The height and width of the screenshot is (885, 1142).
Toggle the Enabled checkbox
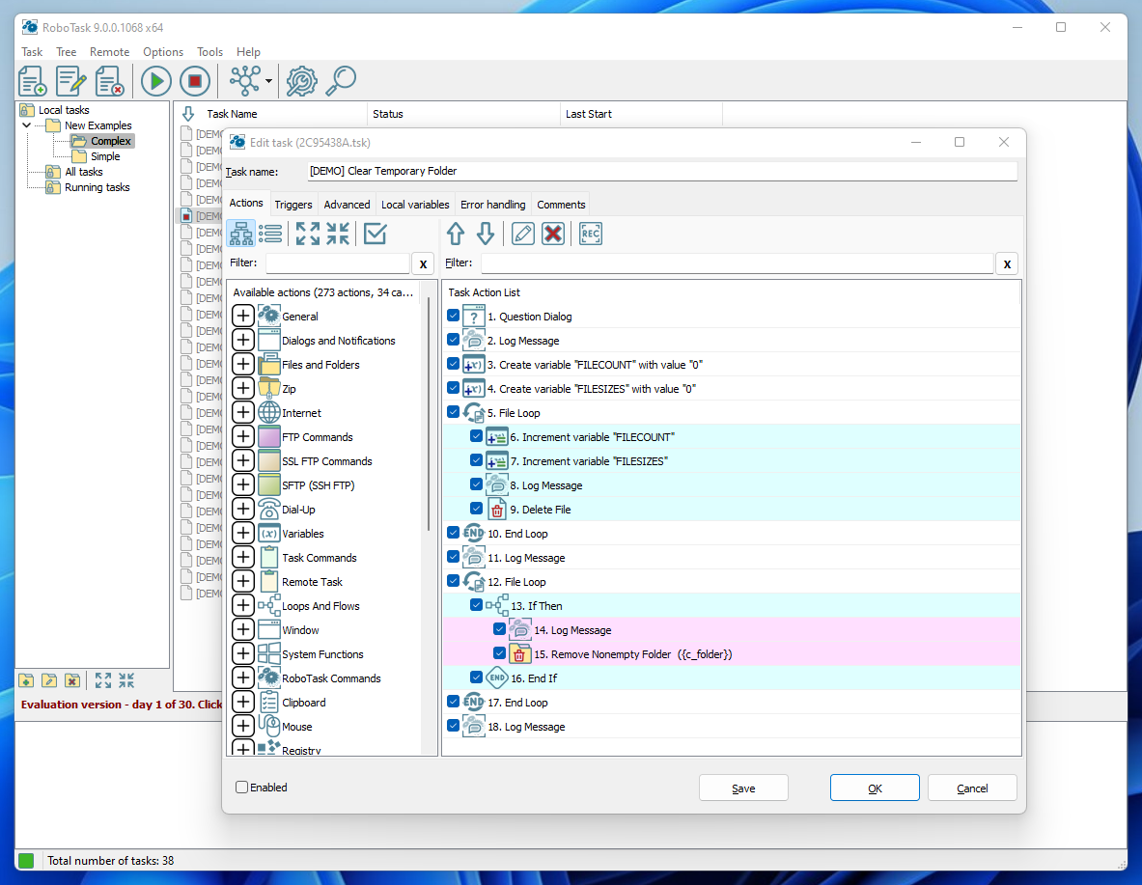(241, 788)
